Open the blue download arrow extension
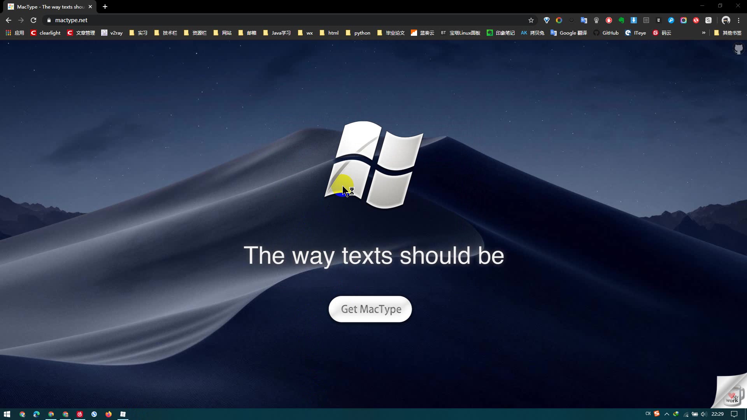Screen dimensions: 747x420 [x=634, y=20]
